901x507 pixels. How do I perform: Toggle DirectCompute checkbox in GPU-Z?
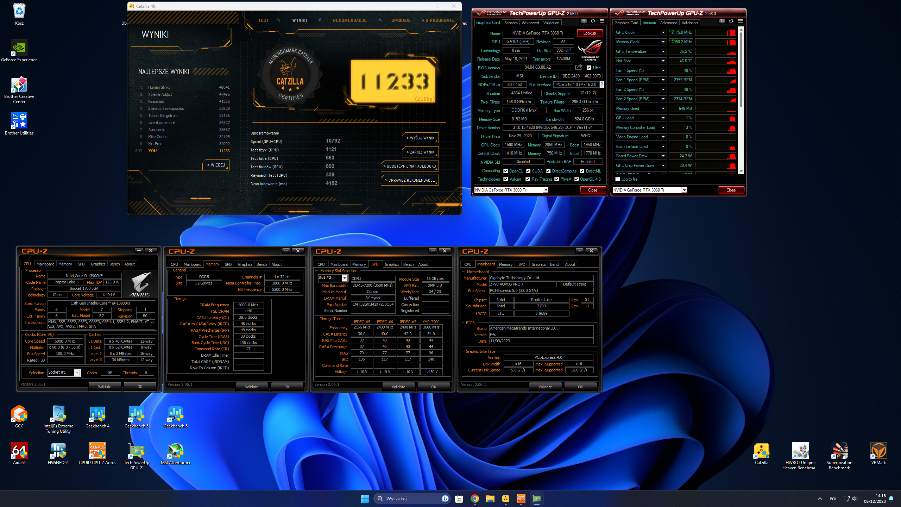(548, 171)
